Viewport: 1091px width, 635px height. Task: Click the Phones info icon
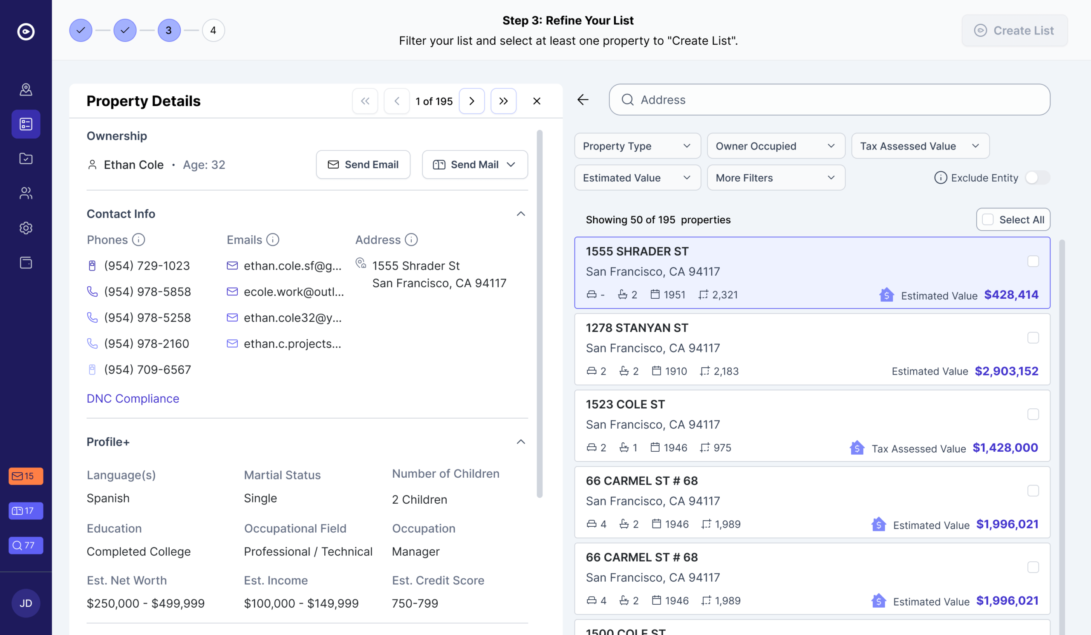pyautogui.click(x=138, y=240)
